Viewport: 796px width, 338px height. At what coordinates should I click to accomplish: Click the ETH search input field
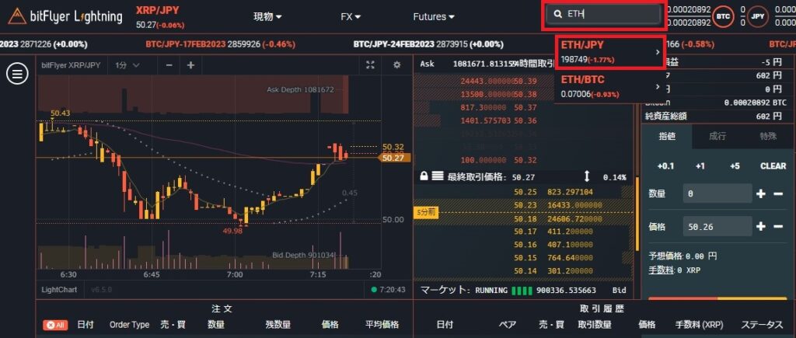[x=604, y=15]
